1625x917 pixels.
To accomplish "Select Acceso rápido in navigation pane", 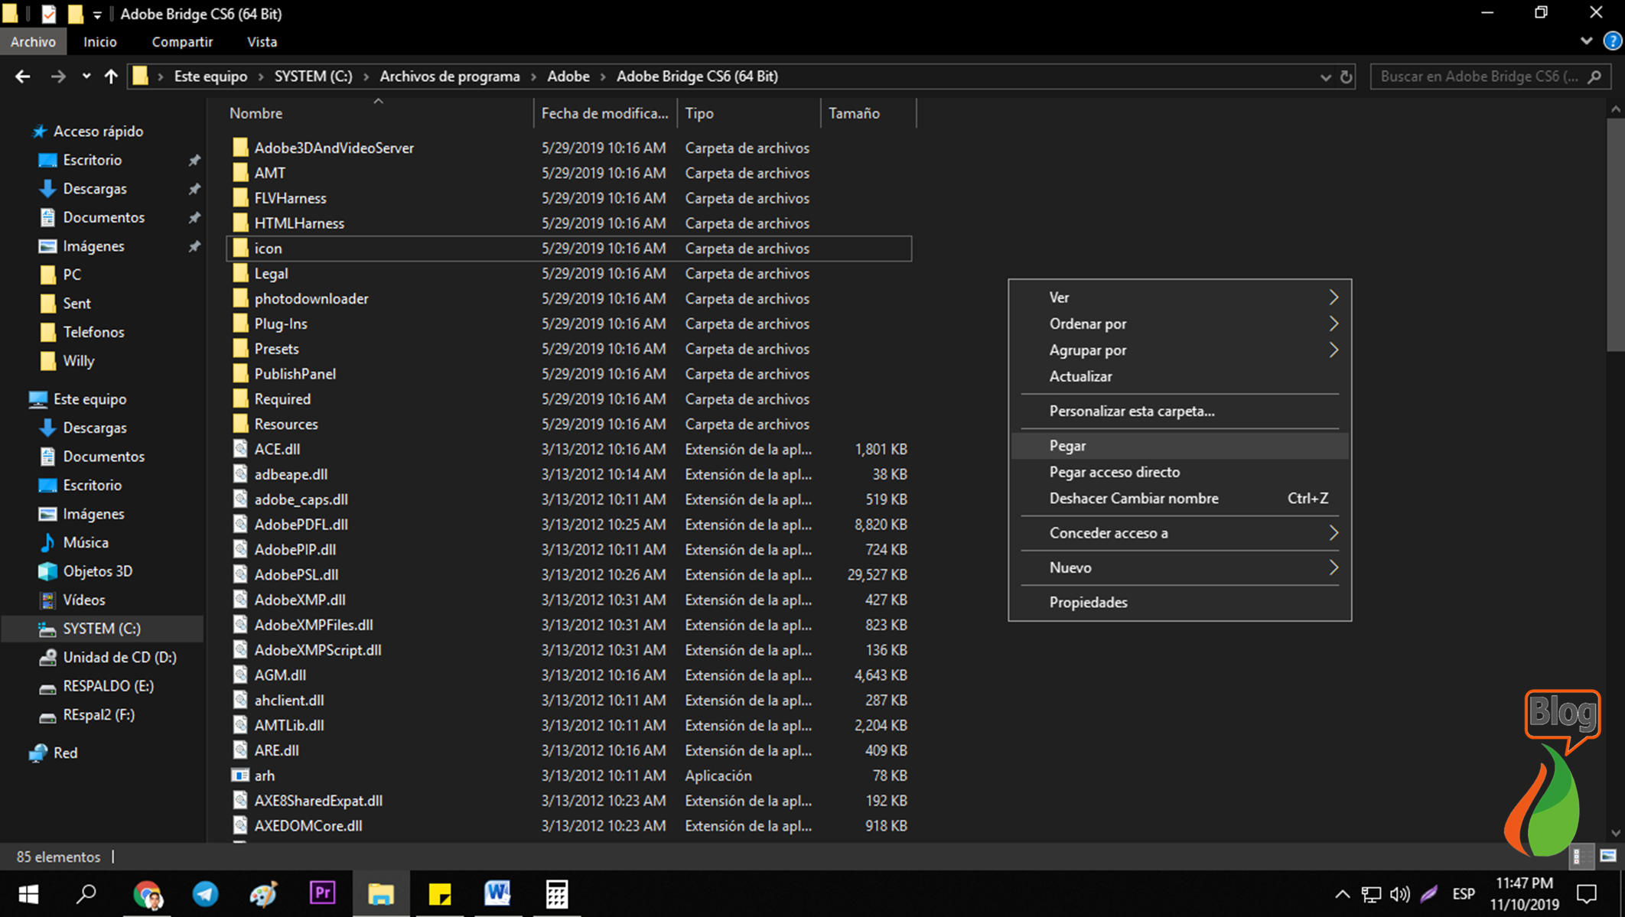I will point(98,132).
